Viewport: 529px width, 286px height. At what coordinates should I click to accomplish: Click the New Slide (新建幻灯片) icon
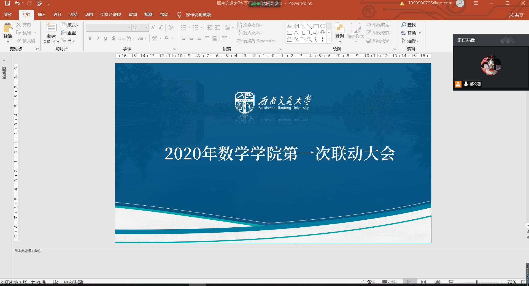point(51,28)
